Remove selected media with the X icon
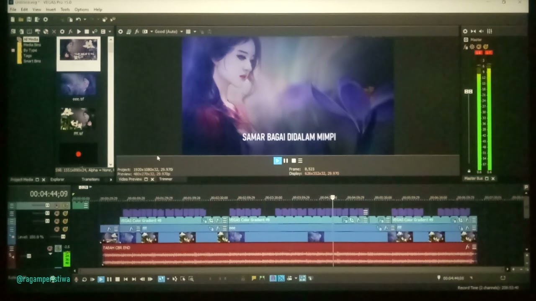The height and width of the screenshot is (301, 536). [x=54, y=31]
